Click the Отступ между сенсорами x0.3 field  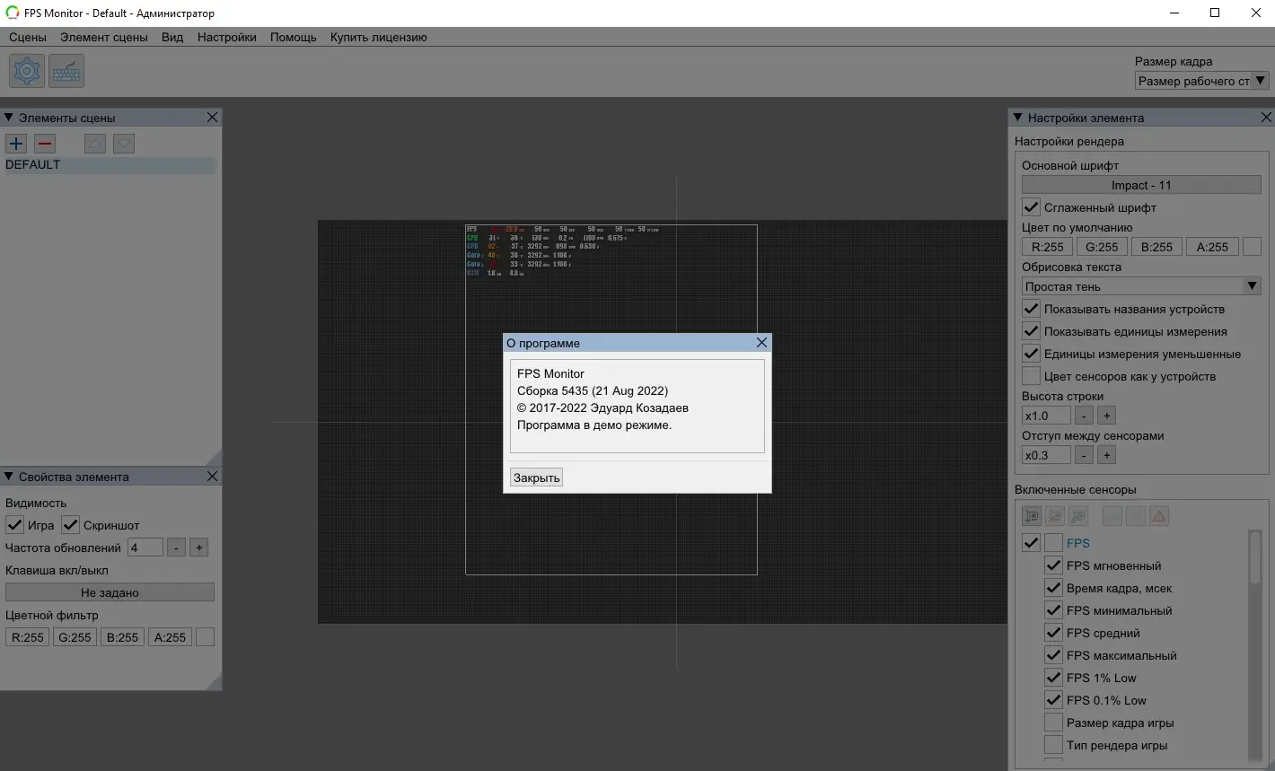pyautogui.click(x=1046, y=455)
